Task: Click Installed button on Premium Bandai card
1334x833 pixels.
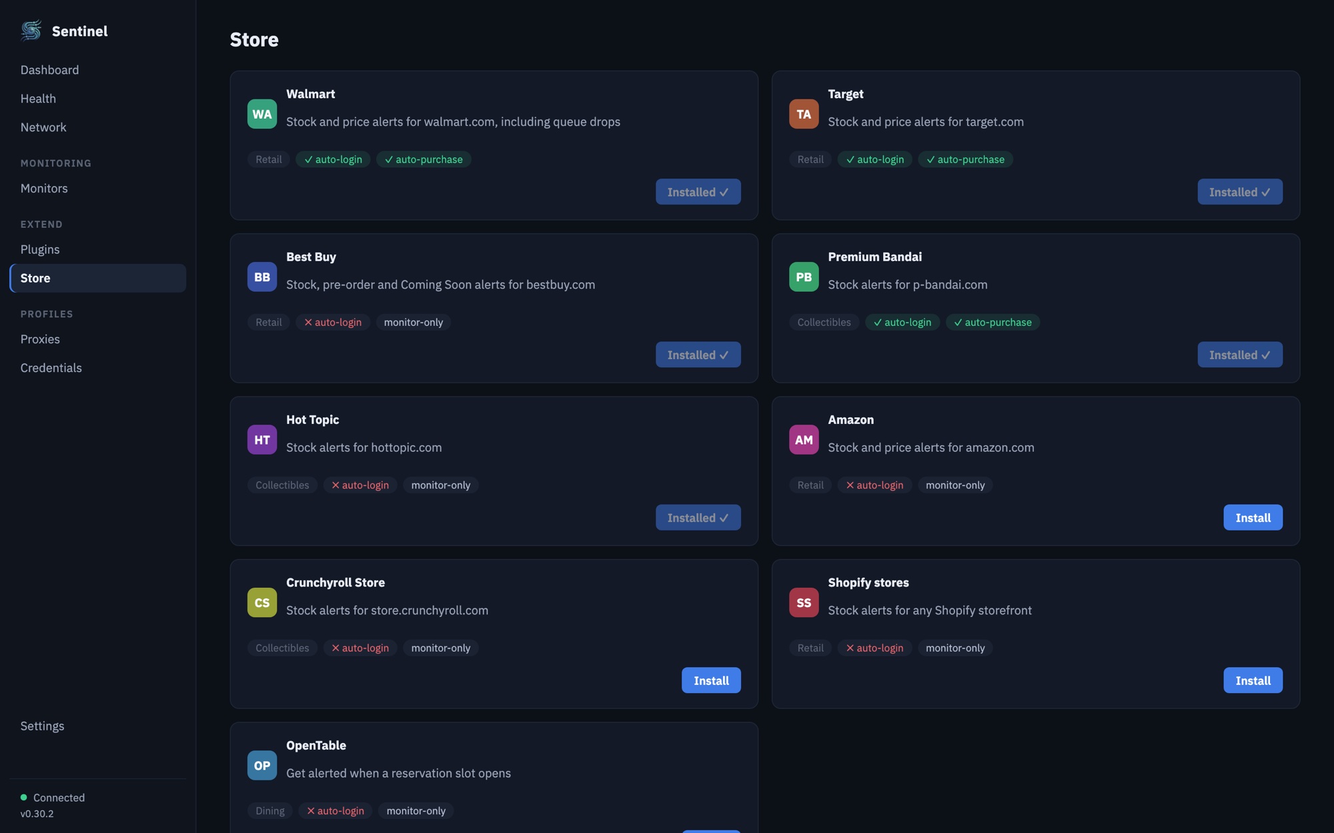Action: 1240,355
